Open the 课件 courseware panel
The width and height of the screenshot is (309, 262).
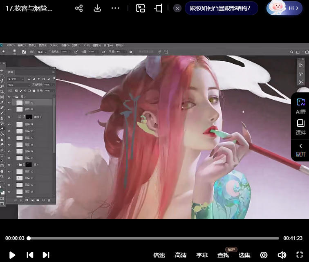point(300,128)
